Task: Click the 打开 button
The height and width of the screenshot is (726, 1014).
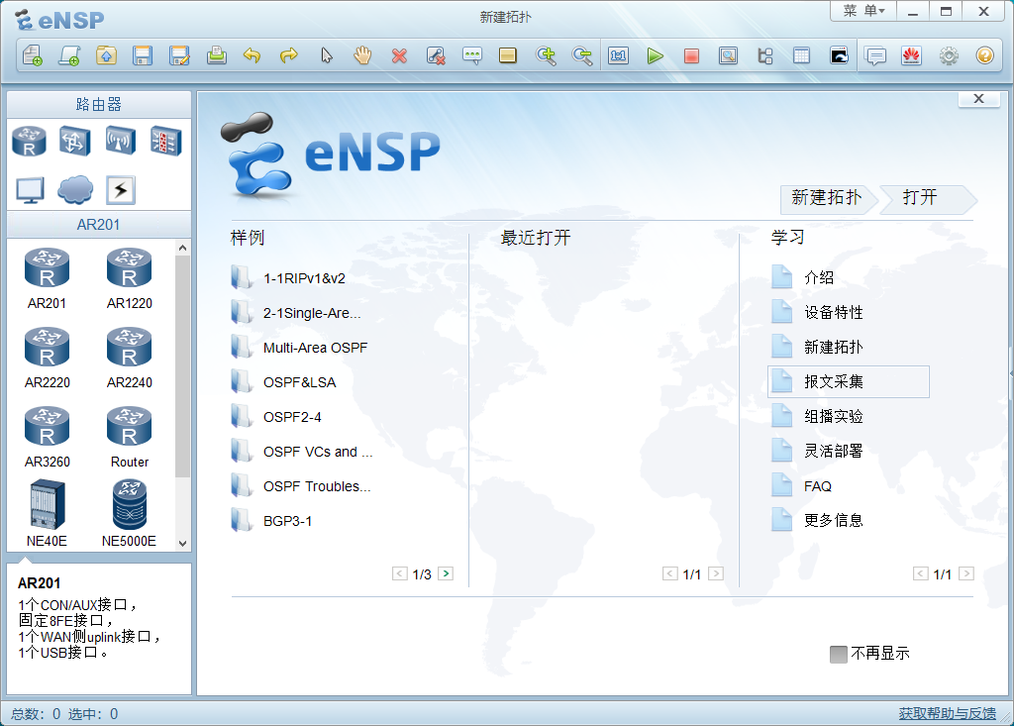Action: point(926,198)
